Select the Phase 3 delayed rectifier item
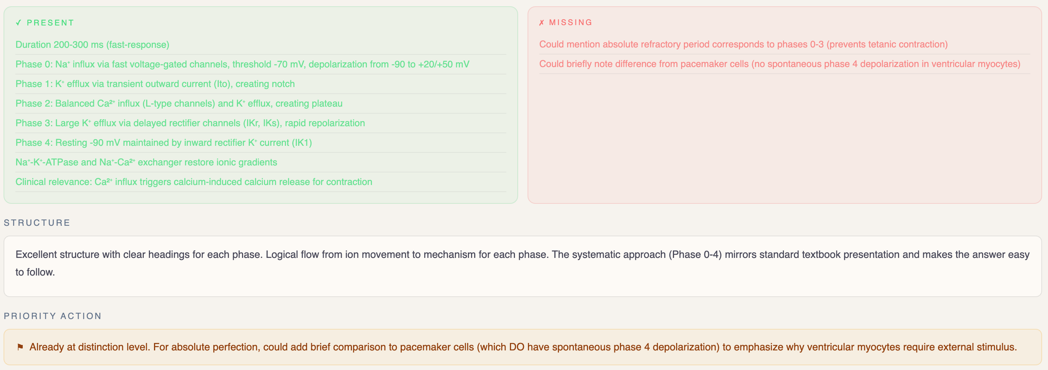The height and width of the screenshot is (370, 1048). [190, 123]
